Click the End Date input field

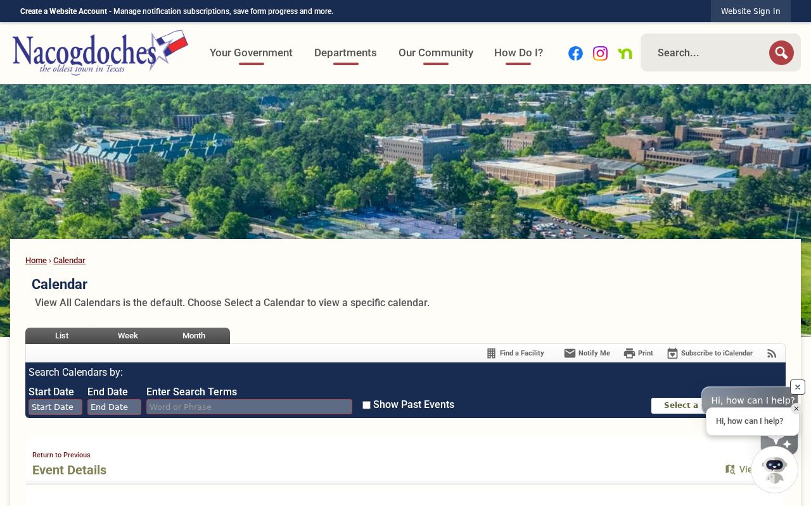point(114,407)
